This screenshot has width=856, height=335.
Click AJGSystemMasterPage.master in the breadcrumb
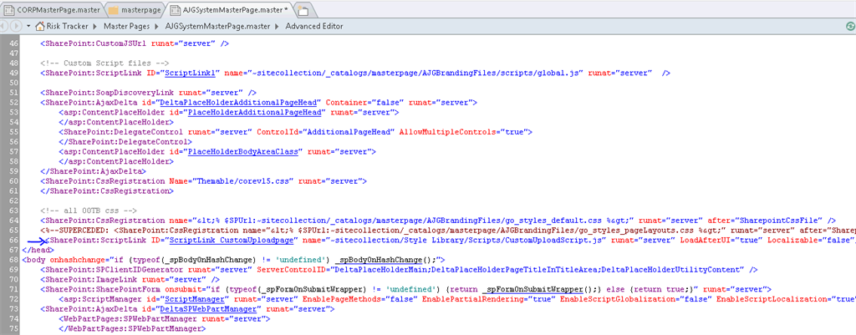(218, 26)
